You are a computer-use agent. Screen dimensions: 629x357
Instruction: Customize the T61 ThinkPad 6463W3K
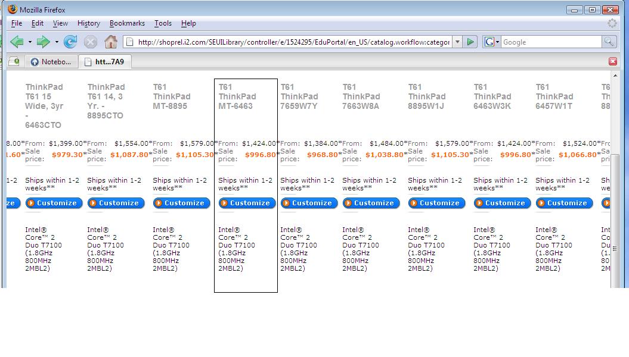click(x=502, y=203)
